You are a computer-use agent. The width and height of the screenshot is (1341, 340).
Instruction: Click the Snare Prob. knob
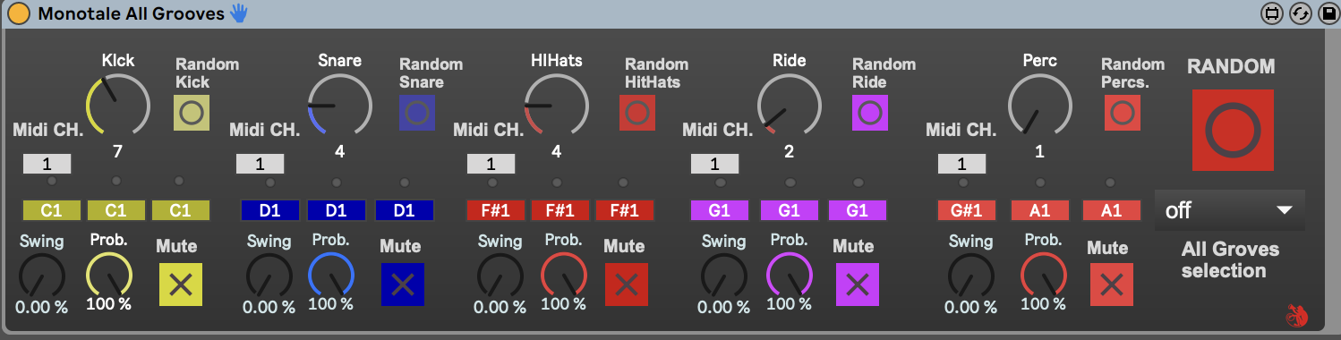331,276
